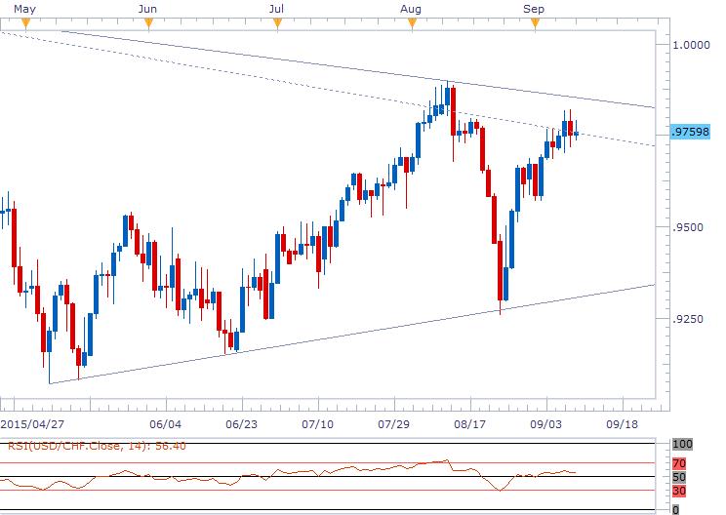This screenshot has width=726, height=515.
Task: Click the 09/18 date axis label
Action: pyautogui.click(x=622, y=424)
